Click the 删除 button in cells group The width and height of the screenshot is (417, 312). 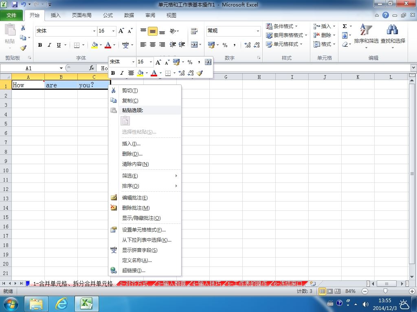(324, 35)
